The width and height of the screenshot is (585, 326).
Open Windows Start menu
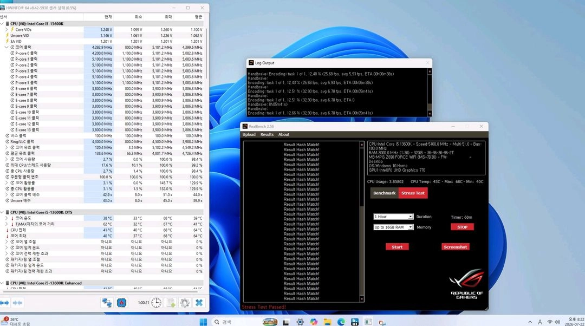click(x=203, y=322)
